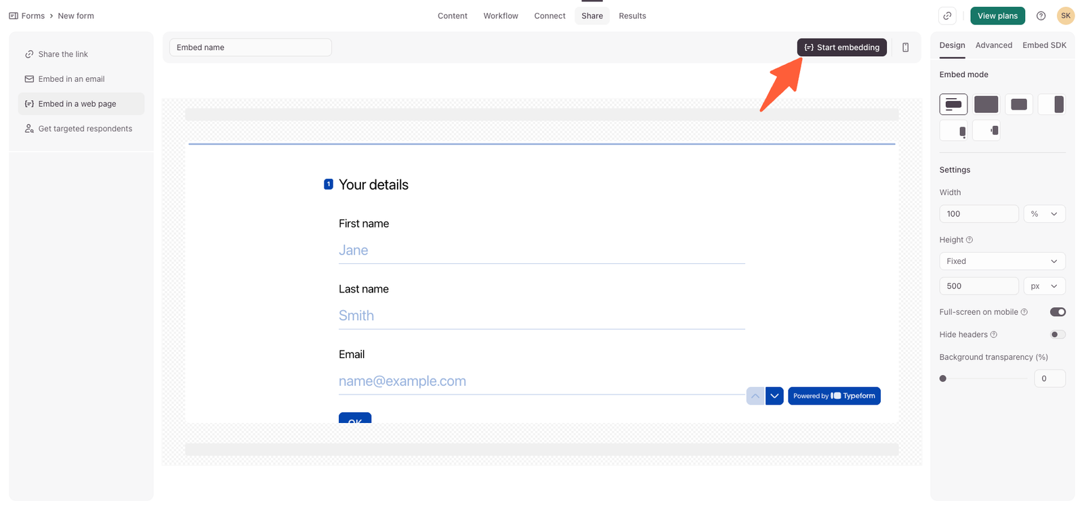
Task: Click the Start embedding button
Action: click(x=842, y=47)
